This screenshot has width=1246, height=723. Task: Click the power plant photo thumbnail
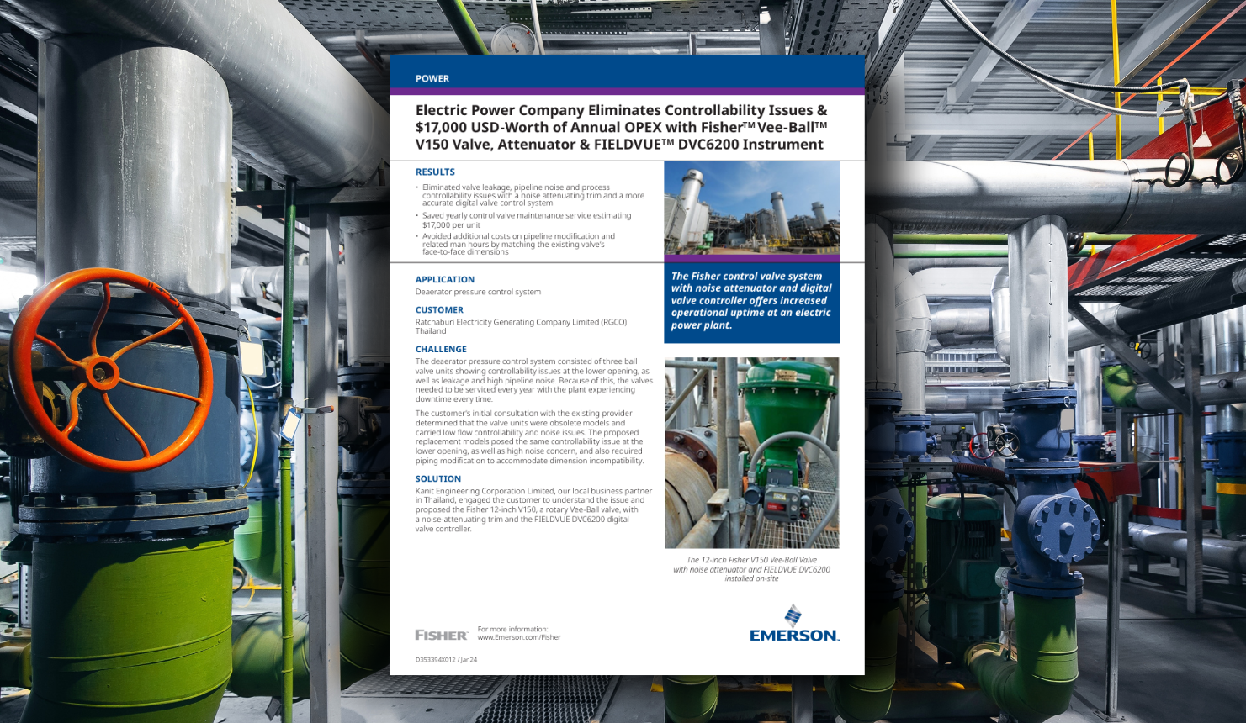point(751,208)
